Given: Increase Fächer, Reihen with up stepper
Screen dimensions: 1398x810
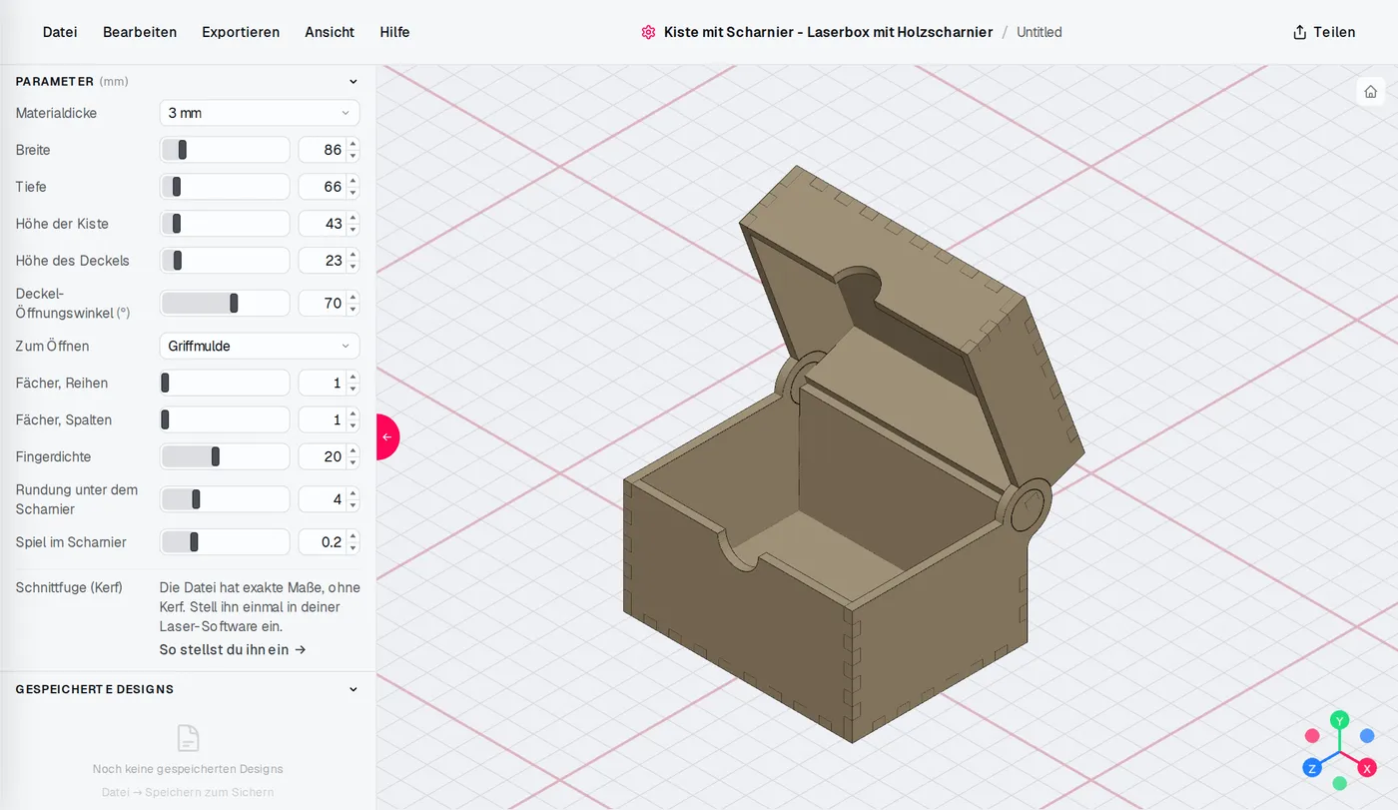Looking at the screenshot, I should 353,378.
